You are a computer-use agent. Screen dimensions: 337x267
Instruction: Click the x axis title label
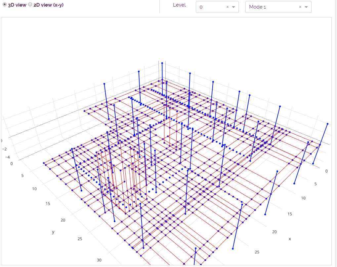coord(290,239)
